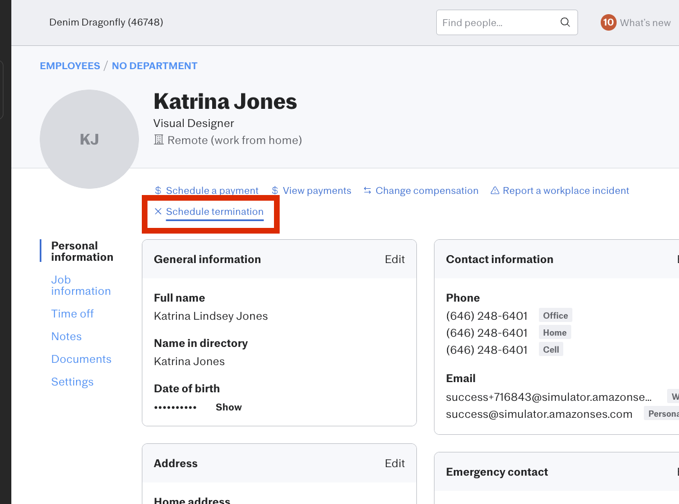Click the dollar icon beside Schedule a payment
Image resolution: width=679 pixels, height=504 pixels.
click(x=158, y=190)
